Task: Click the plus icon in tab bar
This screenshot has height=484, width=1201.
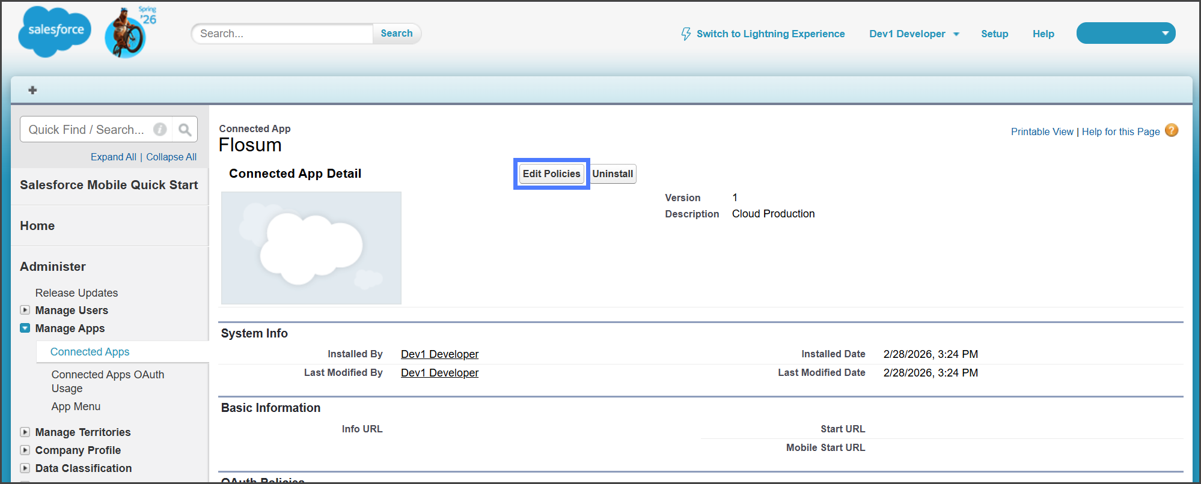Action: [32, 90]
